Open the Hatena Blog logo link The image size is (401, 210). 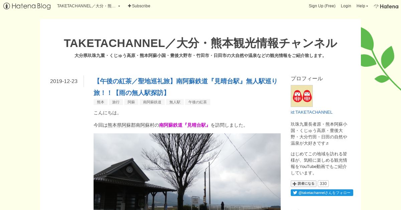27,6
